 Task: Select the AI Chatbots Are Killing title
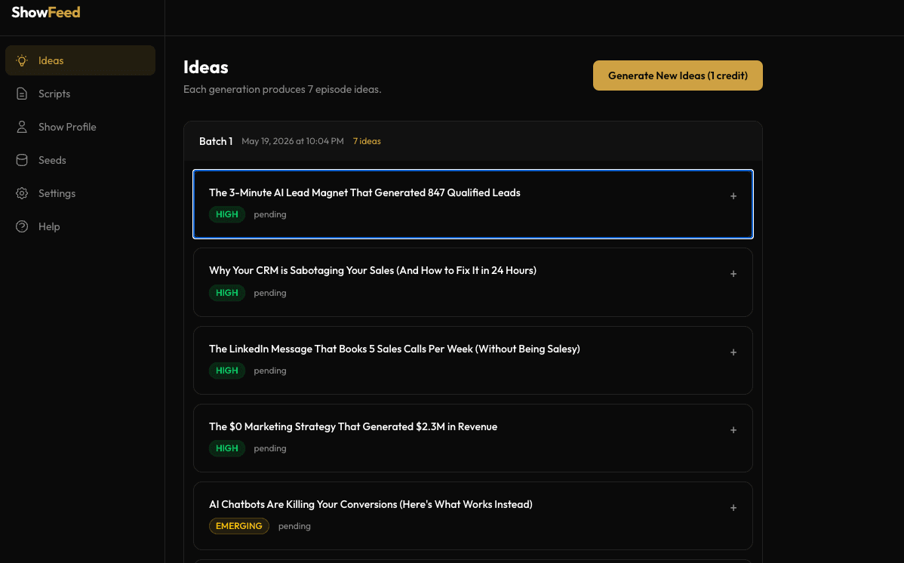pyautogui.click(x=371, y=505)
